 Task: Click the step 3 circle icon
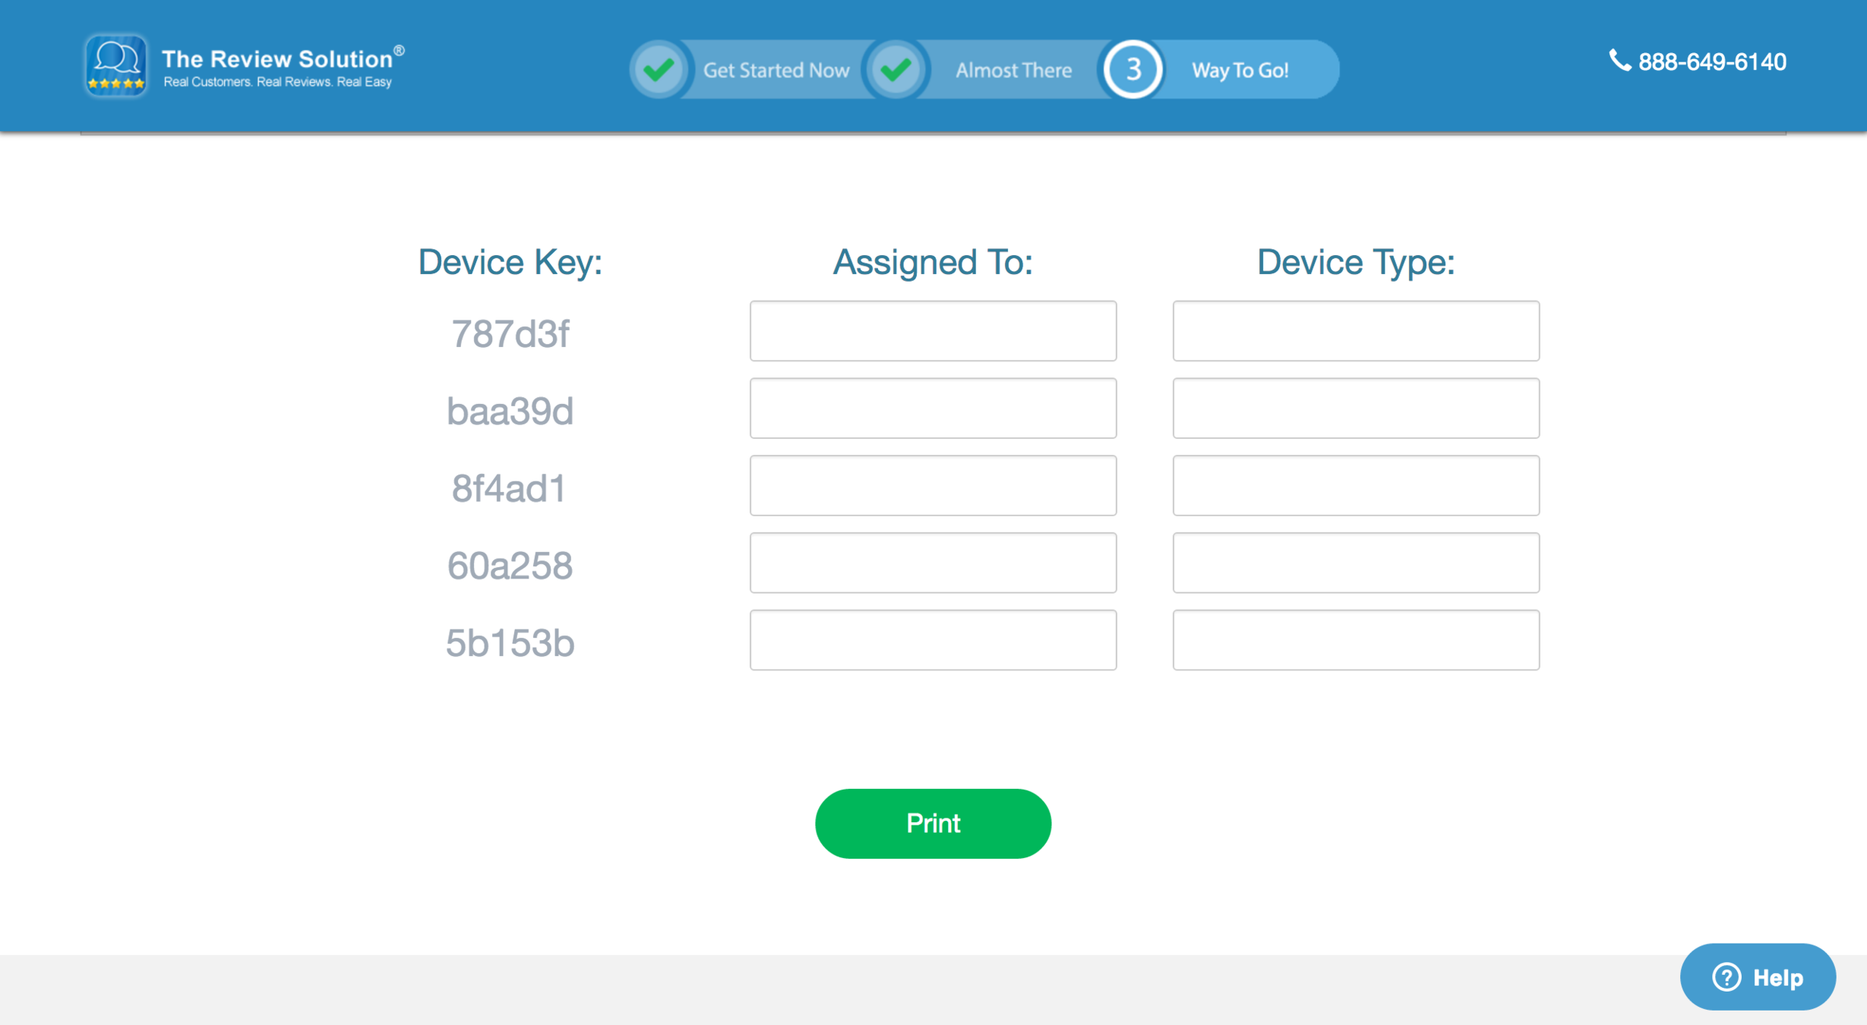tap(1133, 70)
